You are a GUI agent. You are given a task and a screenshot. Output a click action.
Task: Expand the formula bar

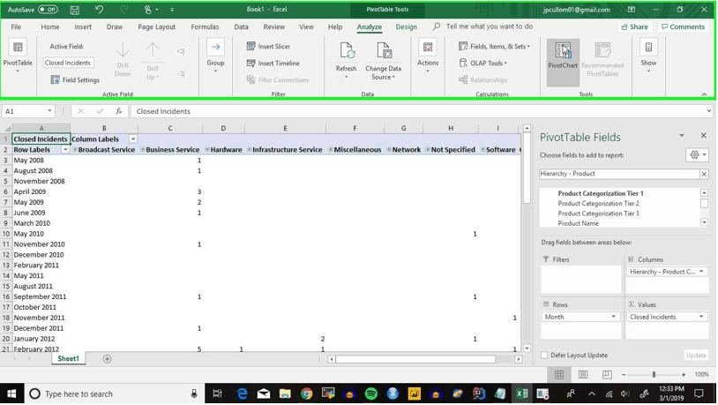point(709,111)
